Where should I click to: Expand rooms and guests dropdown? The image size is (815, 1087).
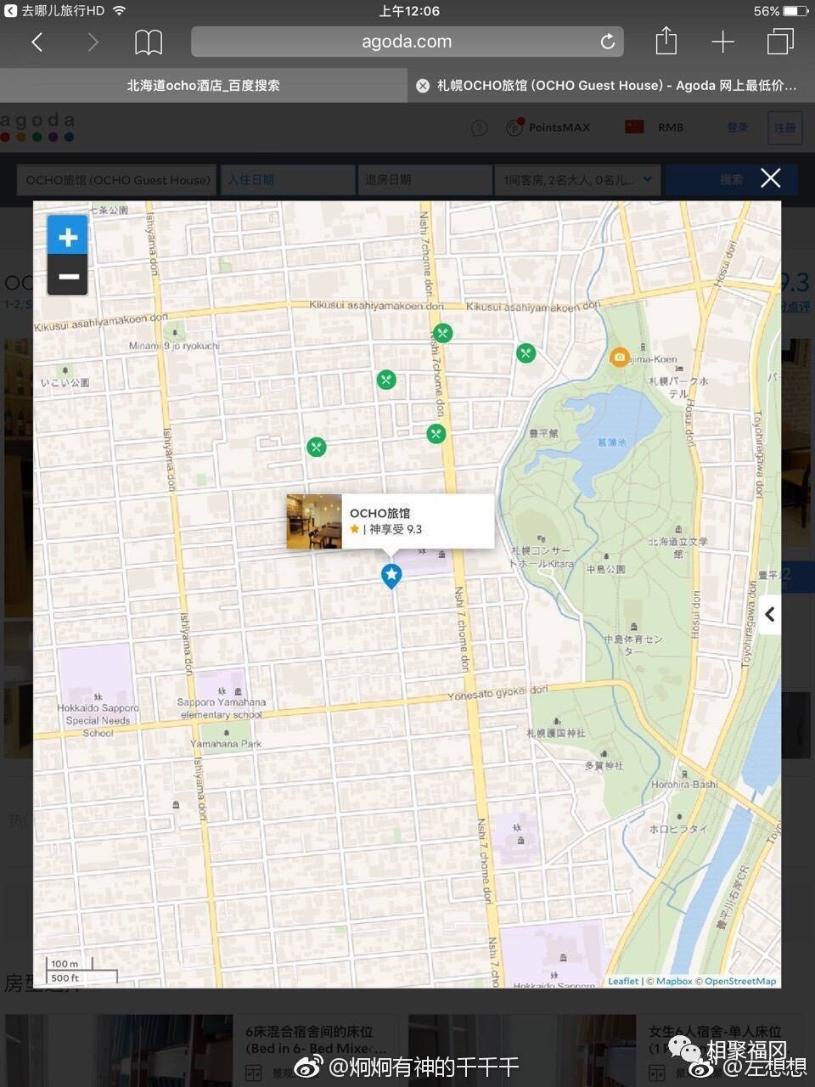tap(578, 180)
